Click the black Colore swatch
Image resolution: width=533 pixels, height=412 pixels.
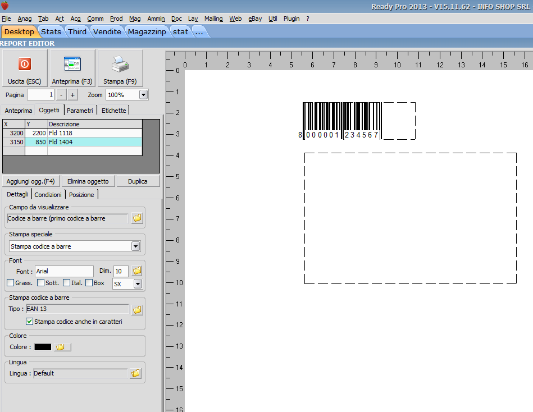(x=43, y=347)
